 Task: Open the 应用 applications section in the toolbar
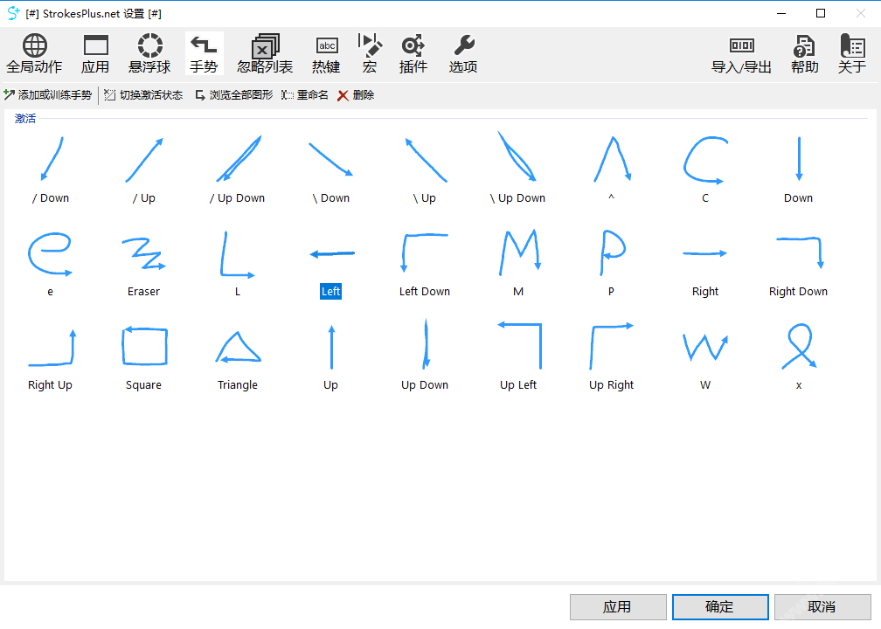pos(95,54)
